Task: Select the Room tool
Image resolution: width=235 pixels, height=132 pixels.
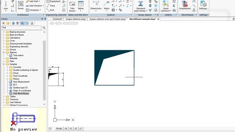Action: (21, 5)
